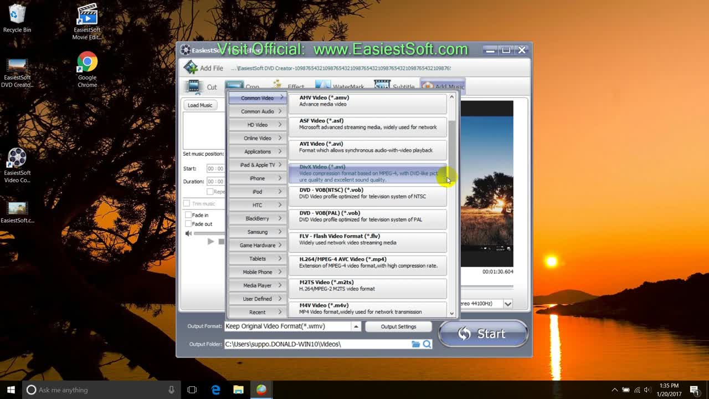709x399 pixels.
Task: Click format list scroll up arrow
Action: coord(452,97)
